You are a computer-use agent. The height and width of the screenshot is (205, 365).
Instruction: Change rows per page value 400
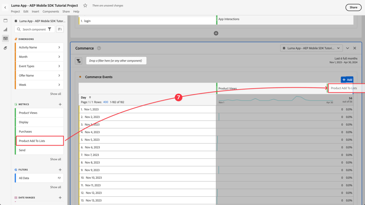coord(106,102)
